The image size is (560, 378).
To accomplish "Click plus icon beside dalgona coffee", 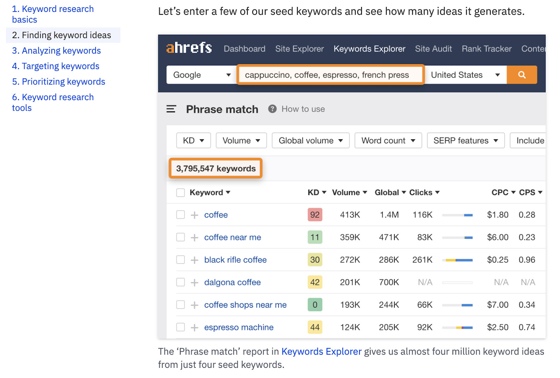I will tap(195, 283).
